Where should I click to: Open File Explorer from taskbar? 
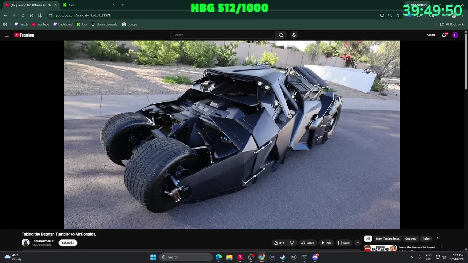pos(229,257)
